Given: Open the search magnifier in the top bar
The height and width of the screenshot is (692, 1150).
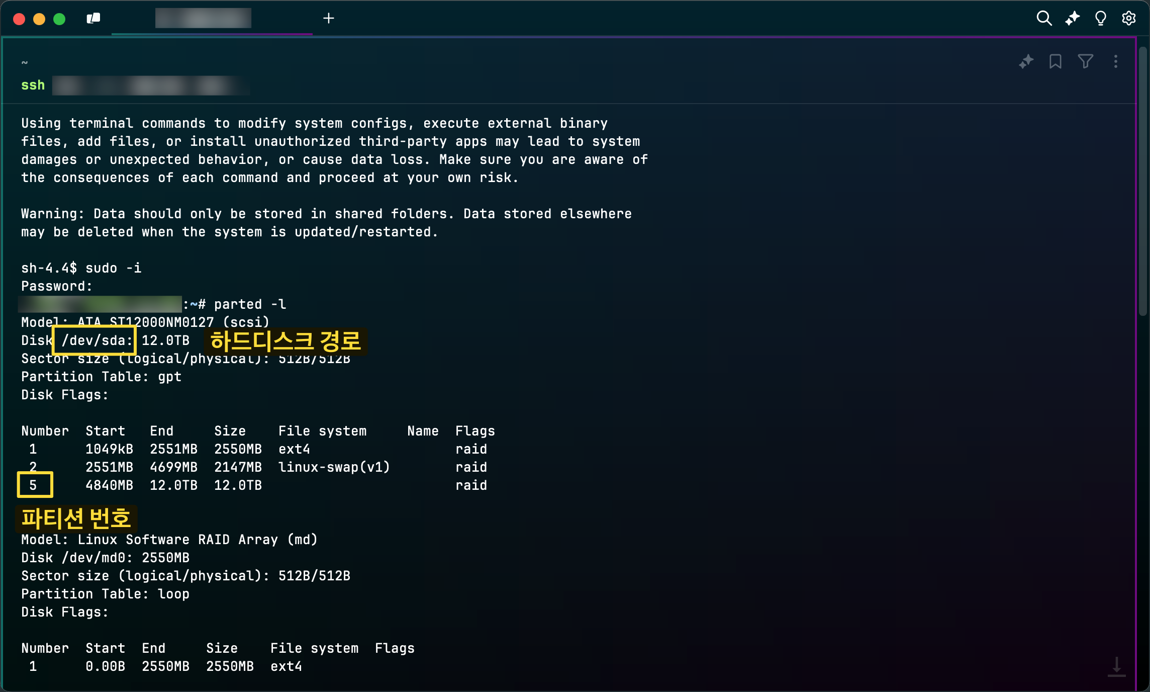Looking at the screenshot, I should [x=1044, y=19].
